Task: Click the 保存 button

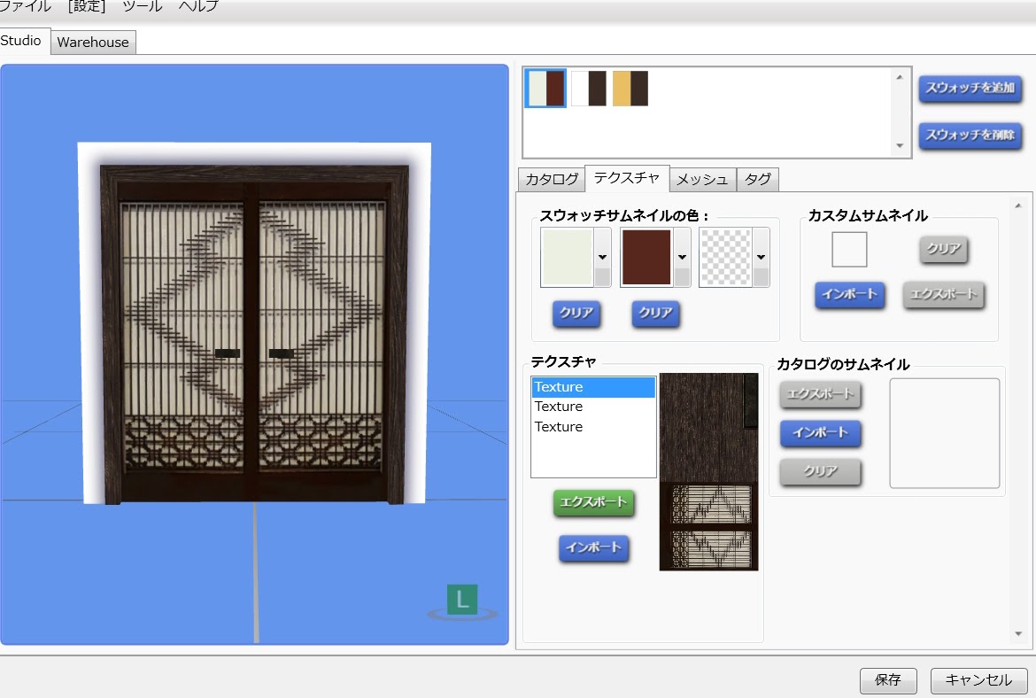Action: (x=888, y=680)
